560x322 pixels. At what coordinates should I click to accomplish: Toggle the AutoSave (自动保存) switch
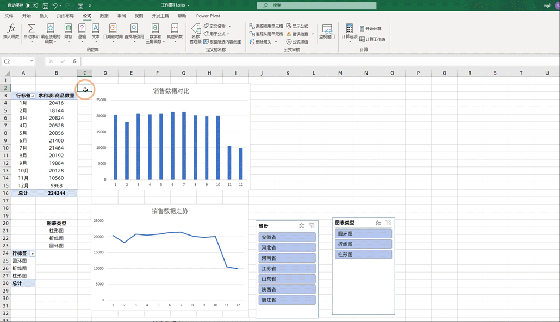[32, 5]
